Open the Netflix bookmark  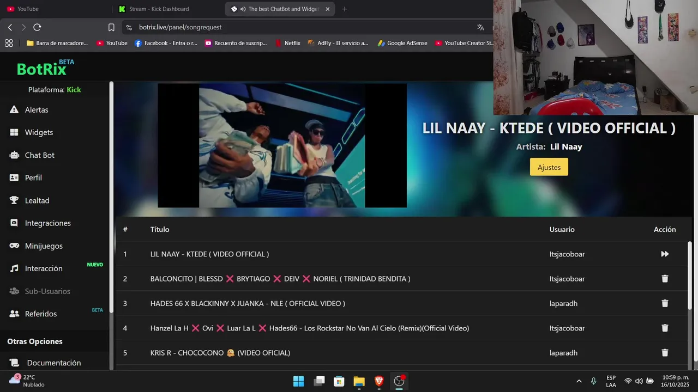click(288, 43)
